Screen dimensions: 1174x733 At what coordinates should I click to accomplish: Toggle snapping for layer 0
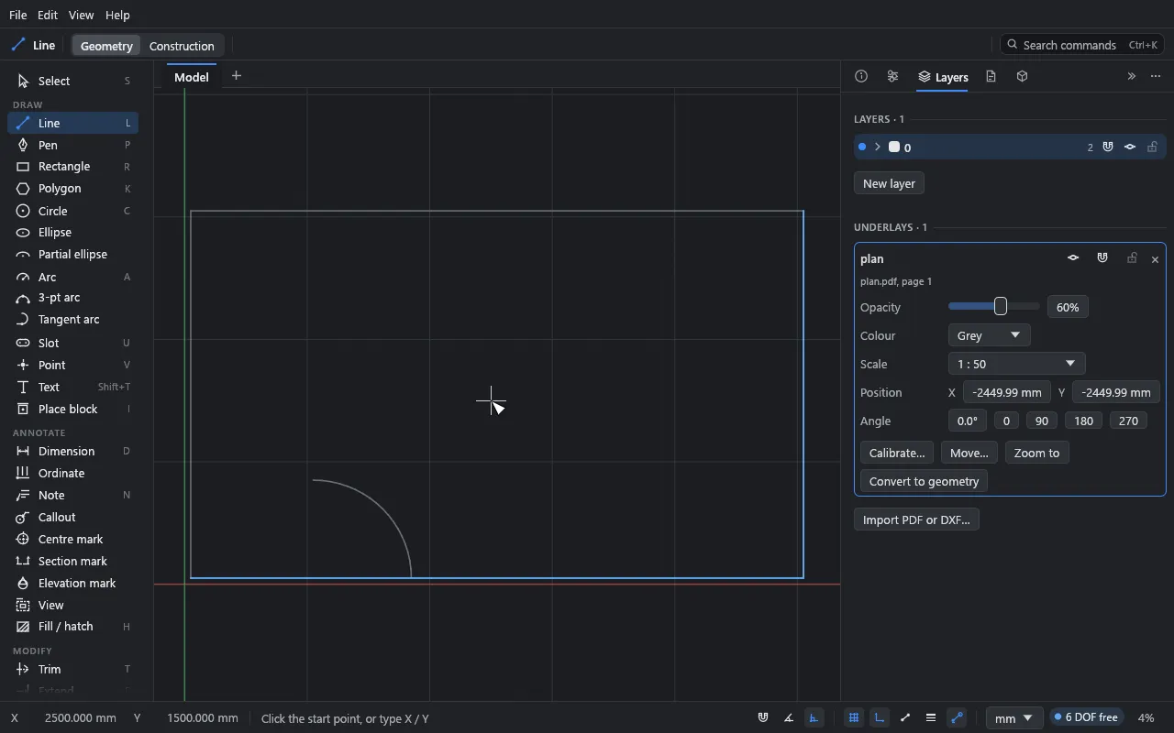(1108, 147)
